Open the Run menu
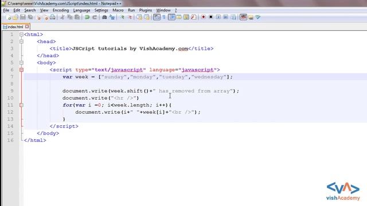The width and height of the screenshot is (367, 206). click(131, 10)
